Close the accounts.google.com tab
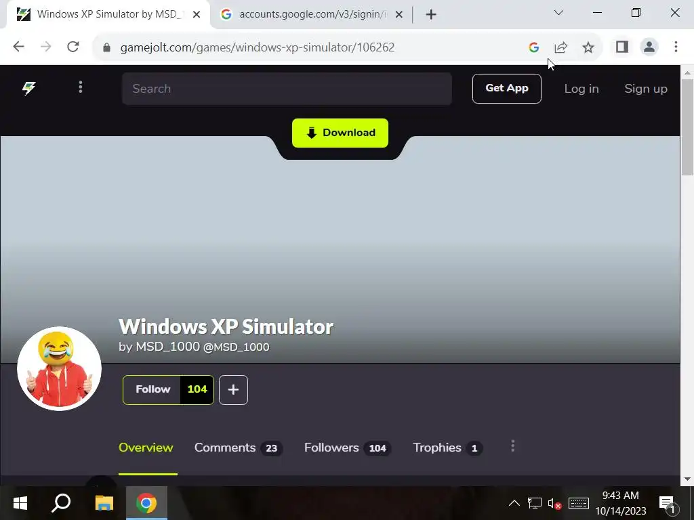The width and height of the screenshot is (694, 520). pos(399,15)
